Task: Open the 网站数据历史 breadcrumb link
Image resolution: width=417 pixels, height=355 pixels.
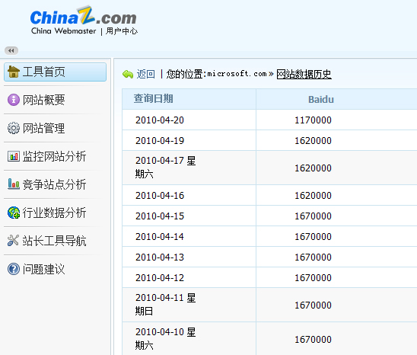Action: coord(304,74)
